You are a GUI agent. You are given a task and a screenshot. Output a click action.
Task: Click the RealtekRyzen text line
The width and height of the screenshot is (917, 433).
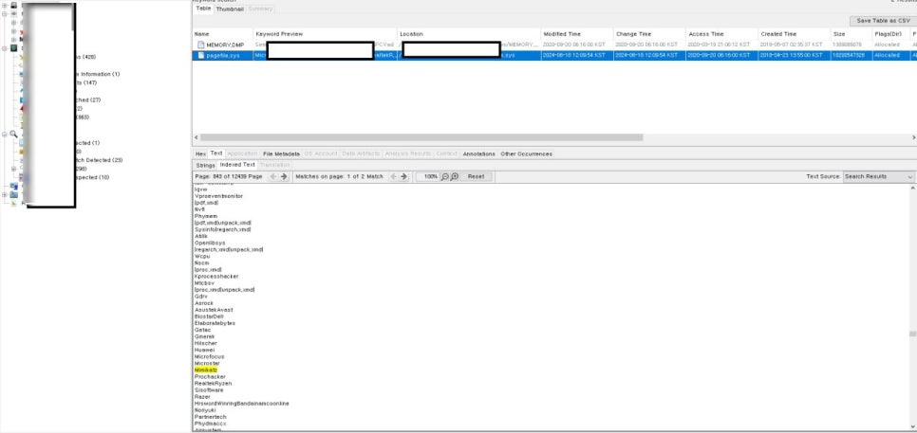[213, 384]
